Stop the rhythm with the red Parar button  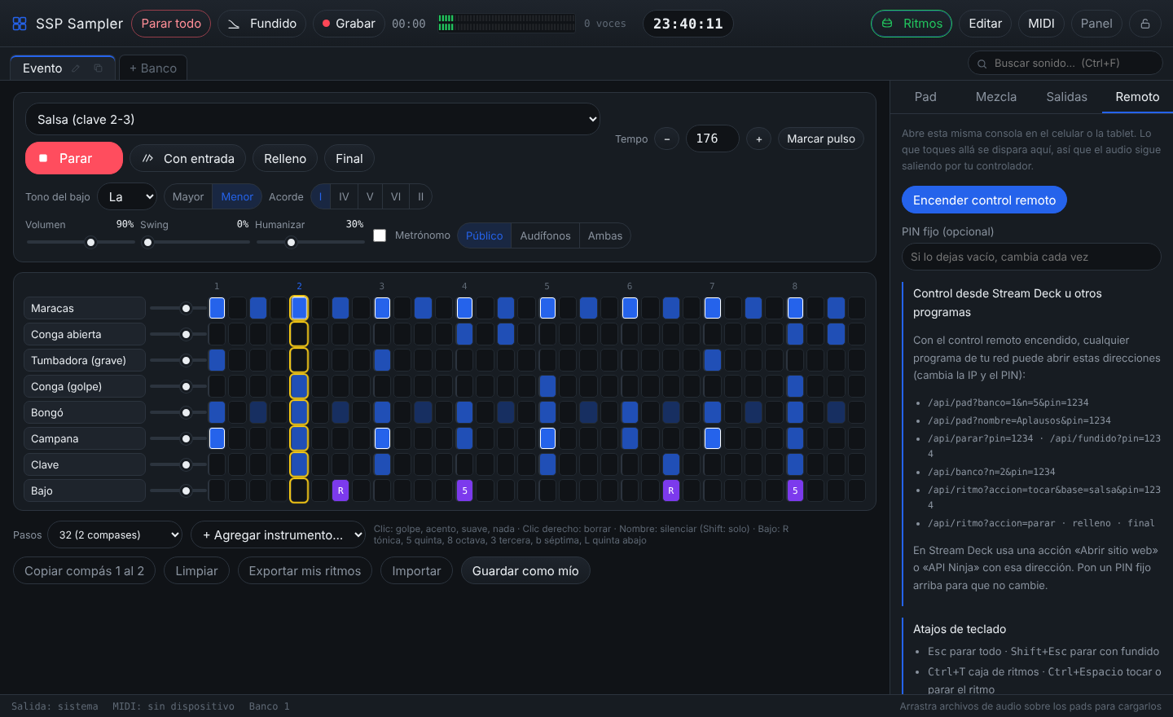pyautogui.click(x=74, y=158)
